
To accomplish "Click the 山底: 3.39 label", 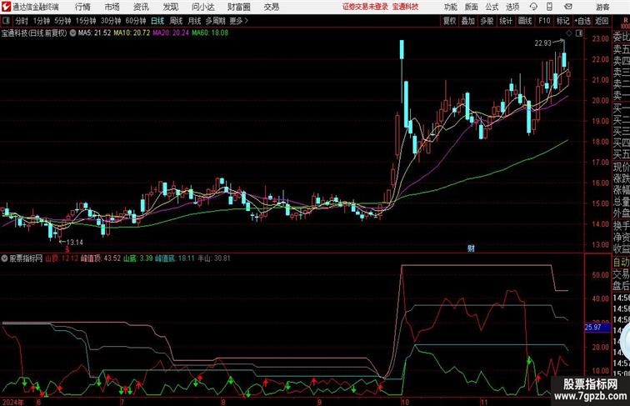I will tap(138, 258).
